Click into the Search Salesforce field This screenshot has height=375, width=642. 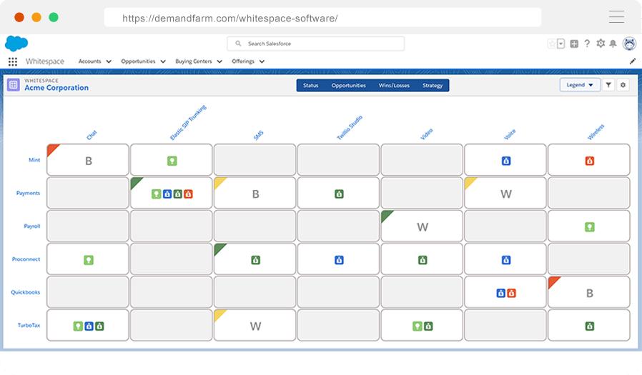(x=316, y=44)
